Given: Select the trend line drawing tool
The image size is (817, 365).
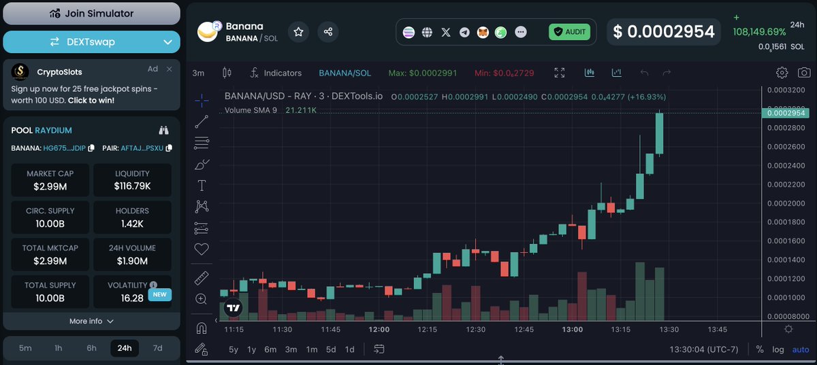Looking at the screenshot, I should click(202, 122).
